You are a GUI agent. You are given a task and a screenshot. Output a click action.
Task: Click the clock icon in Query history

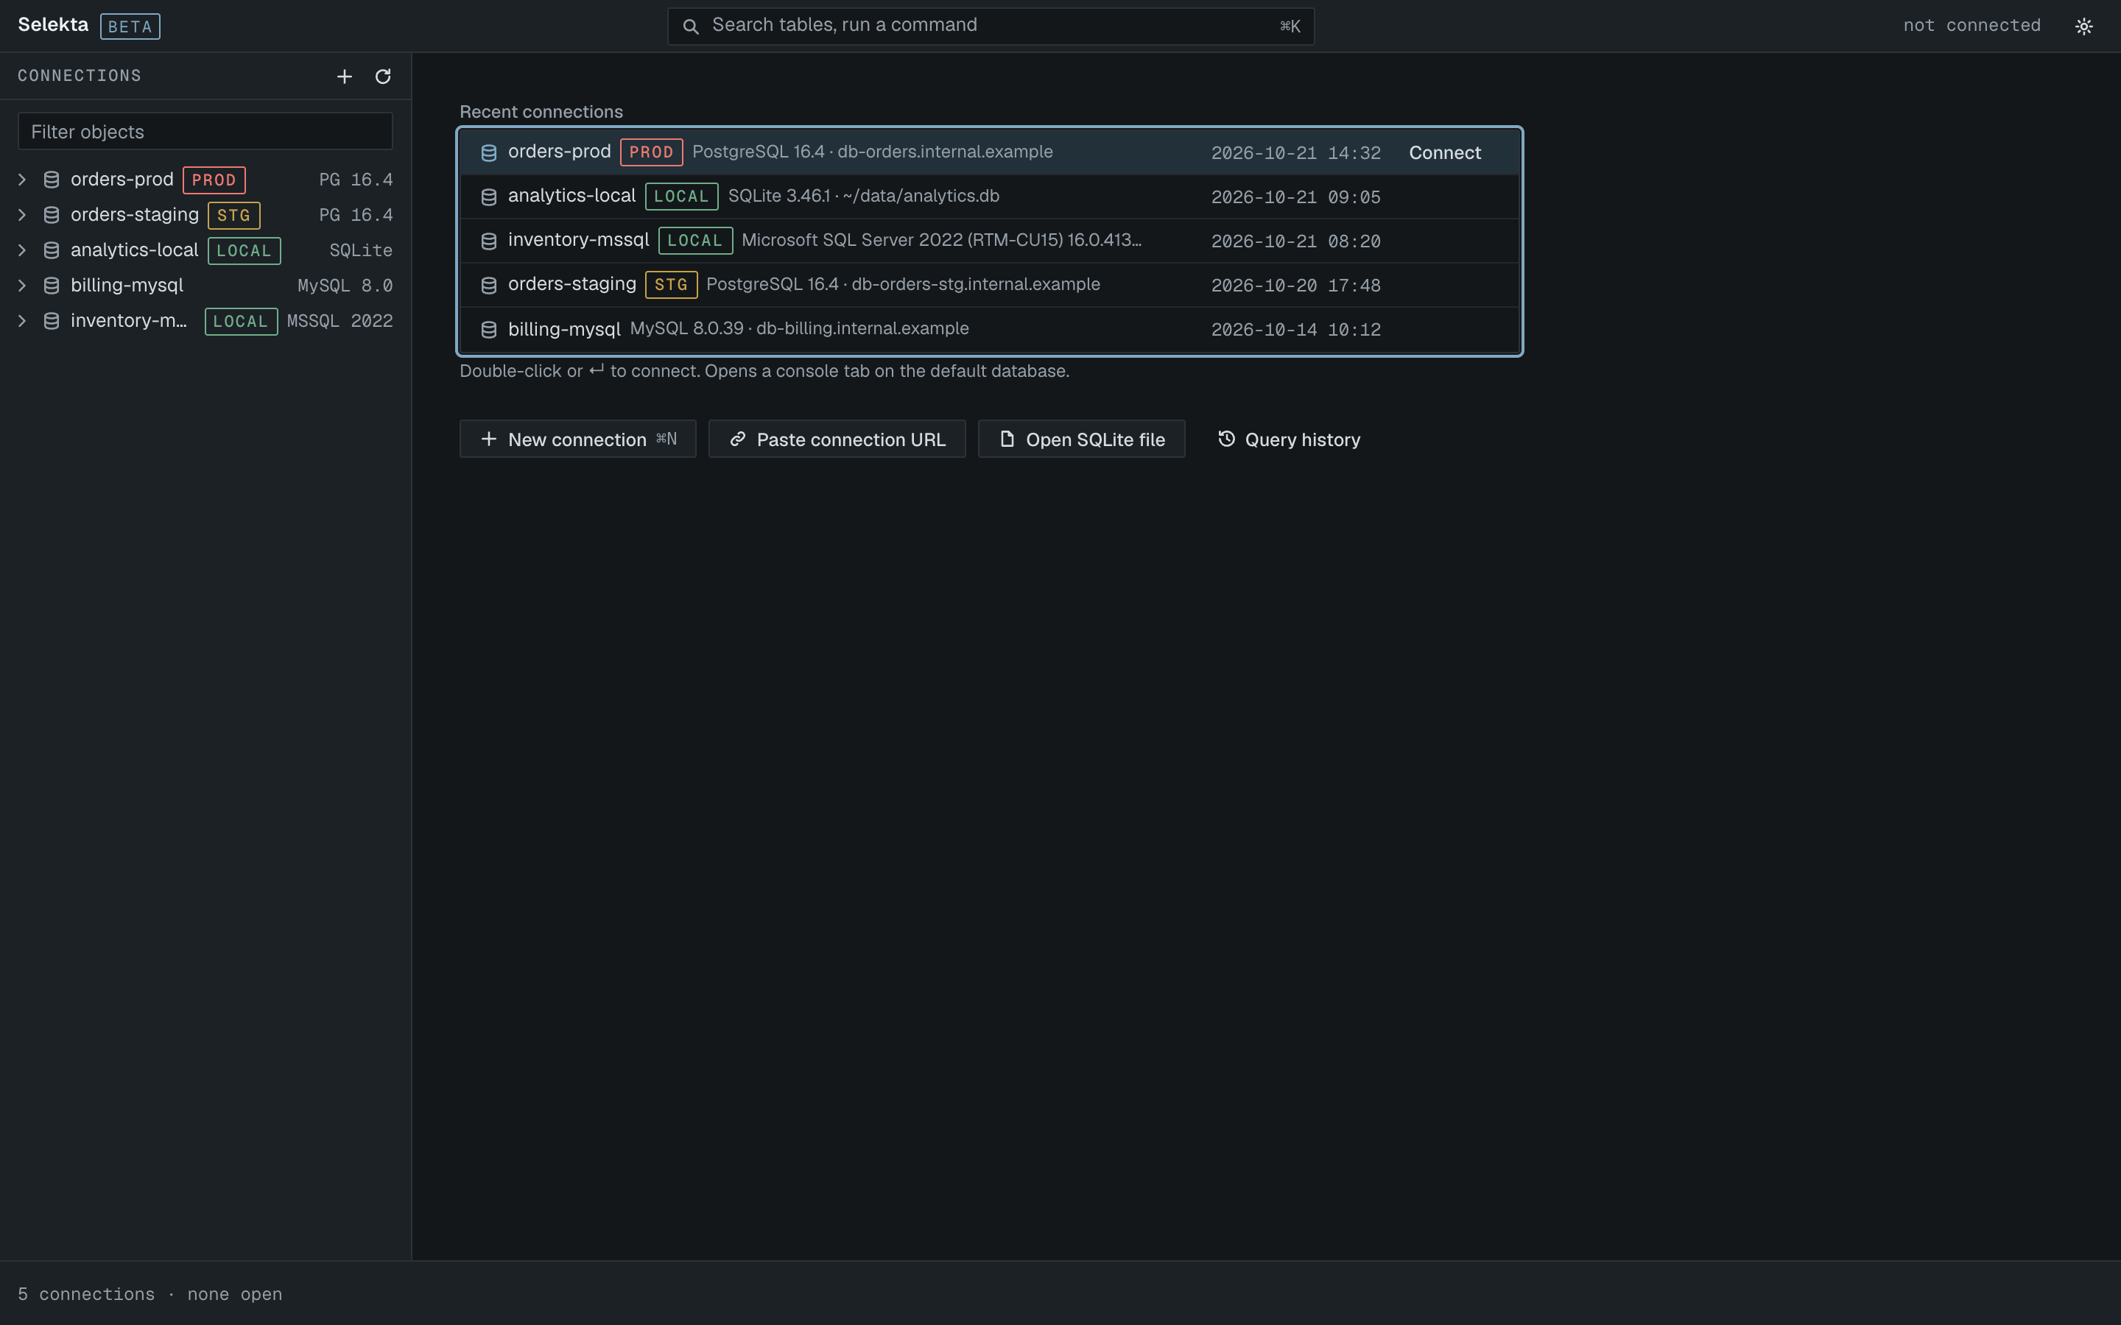[x=1227, y=438]
